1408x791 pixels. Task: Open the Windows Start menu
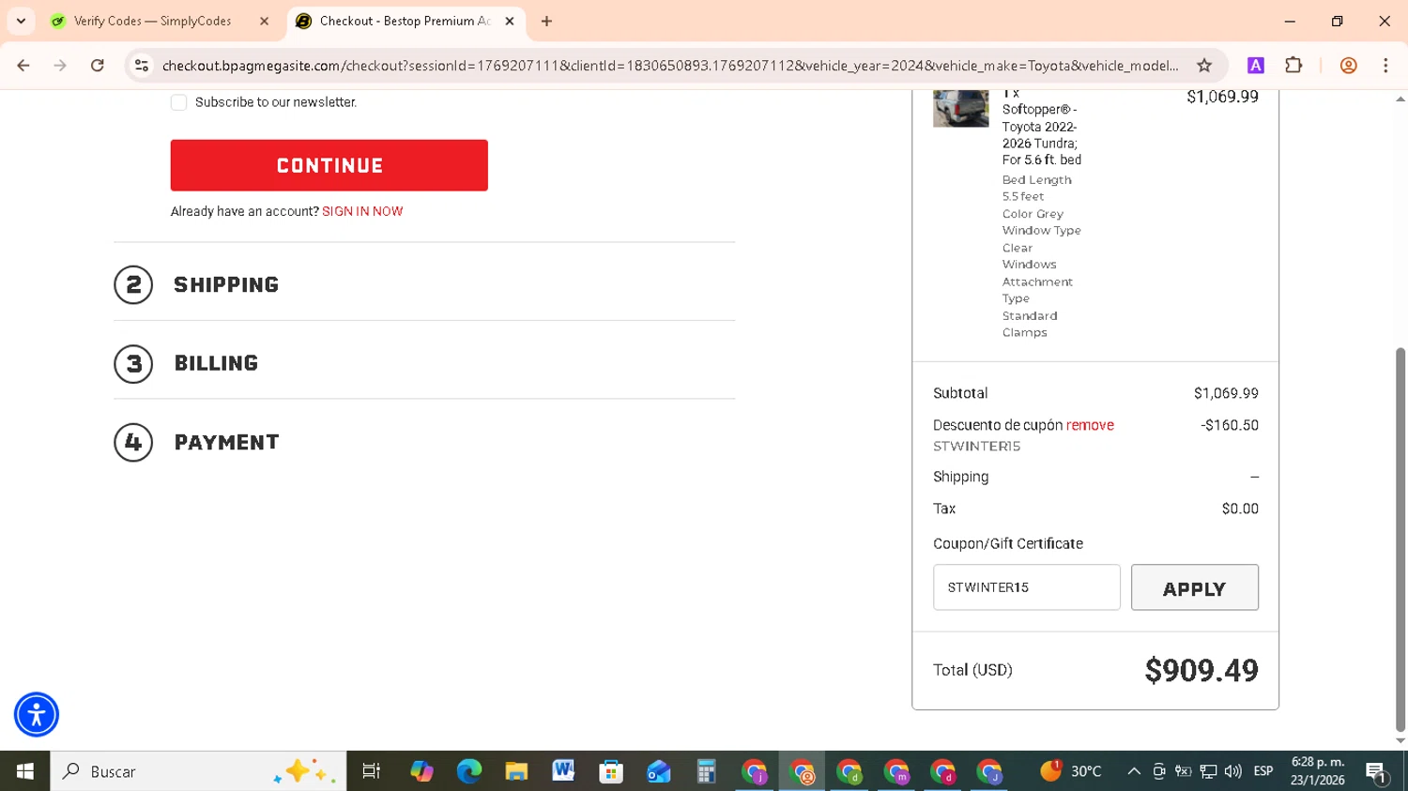tap(25, 771)
